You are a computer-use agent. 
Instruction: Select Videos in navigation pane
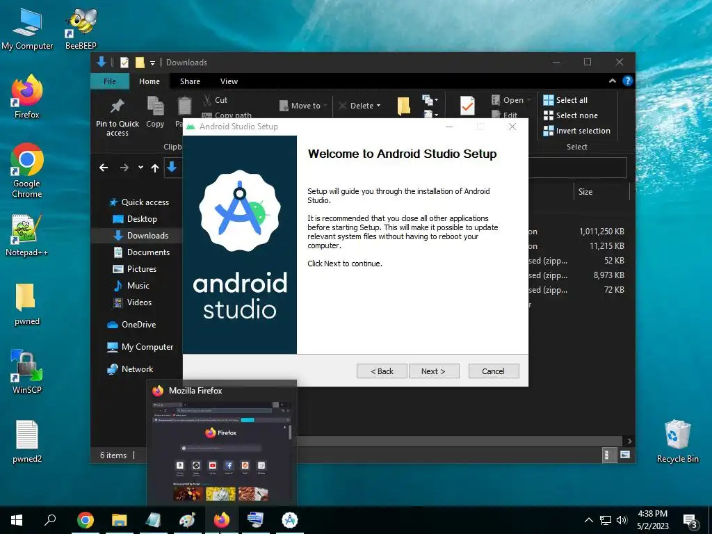pos(133,302)
